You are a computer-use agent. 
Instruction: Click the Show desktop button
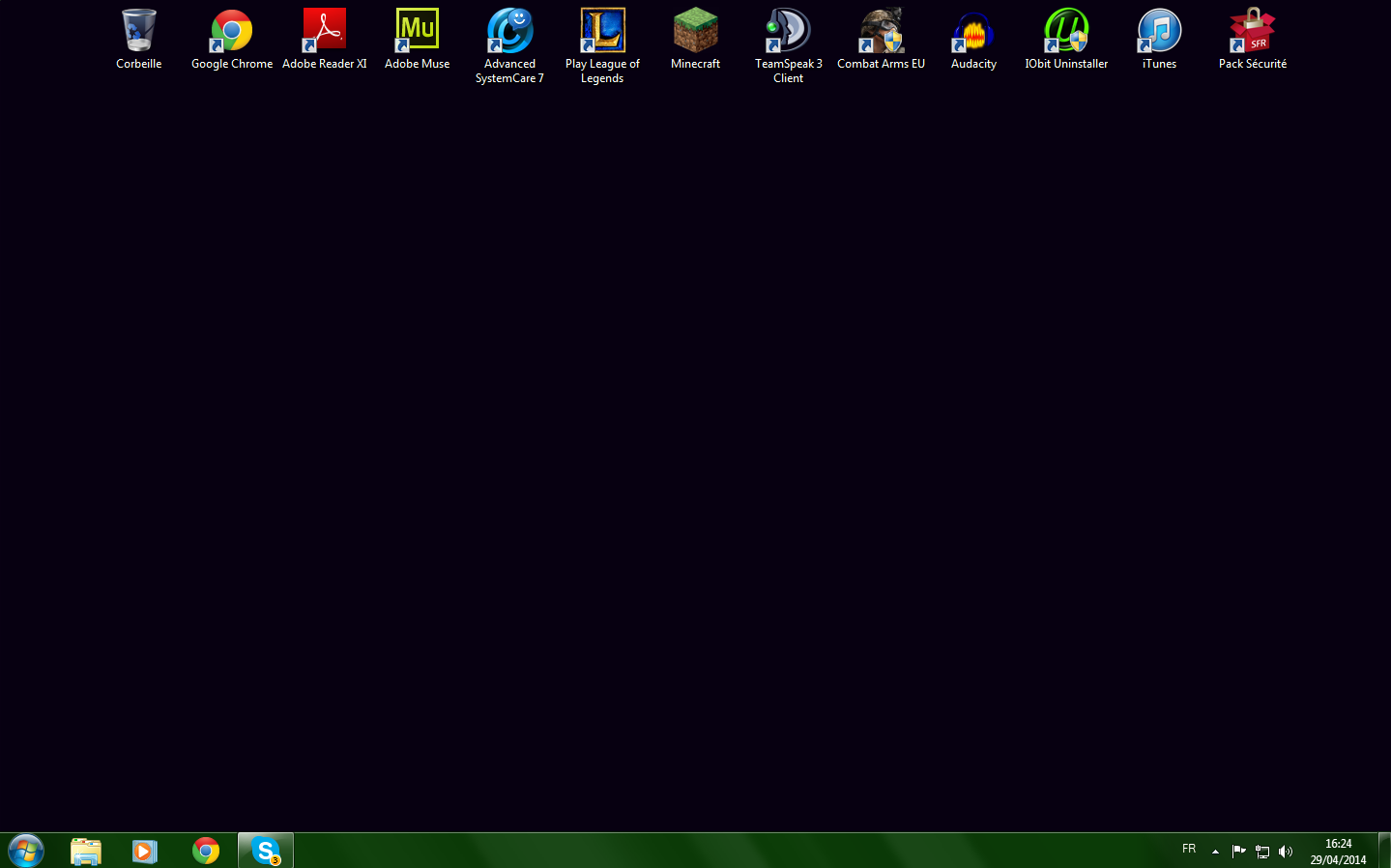click(x=1384, y=851)
